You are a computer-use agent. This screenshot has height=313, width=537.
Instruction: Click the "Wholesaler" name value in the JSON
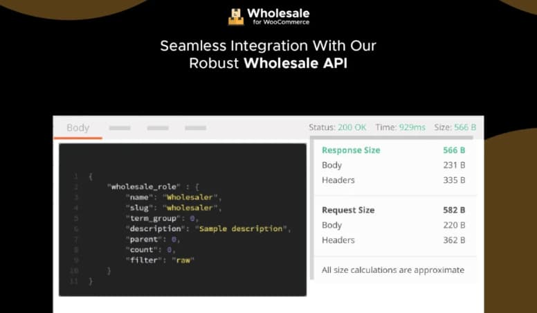point(190,197)
